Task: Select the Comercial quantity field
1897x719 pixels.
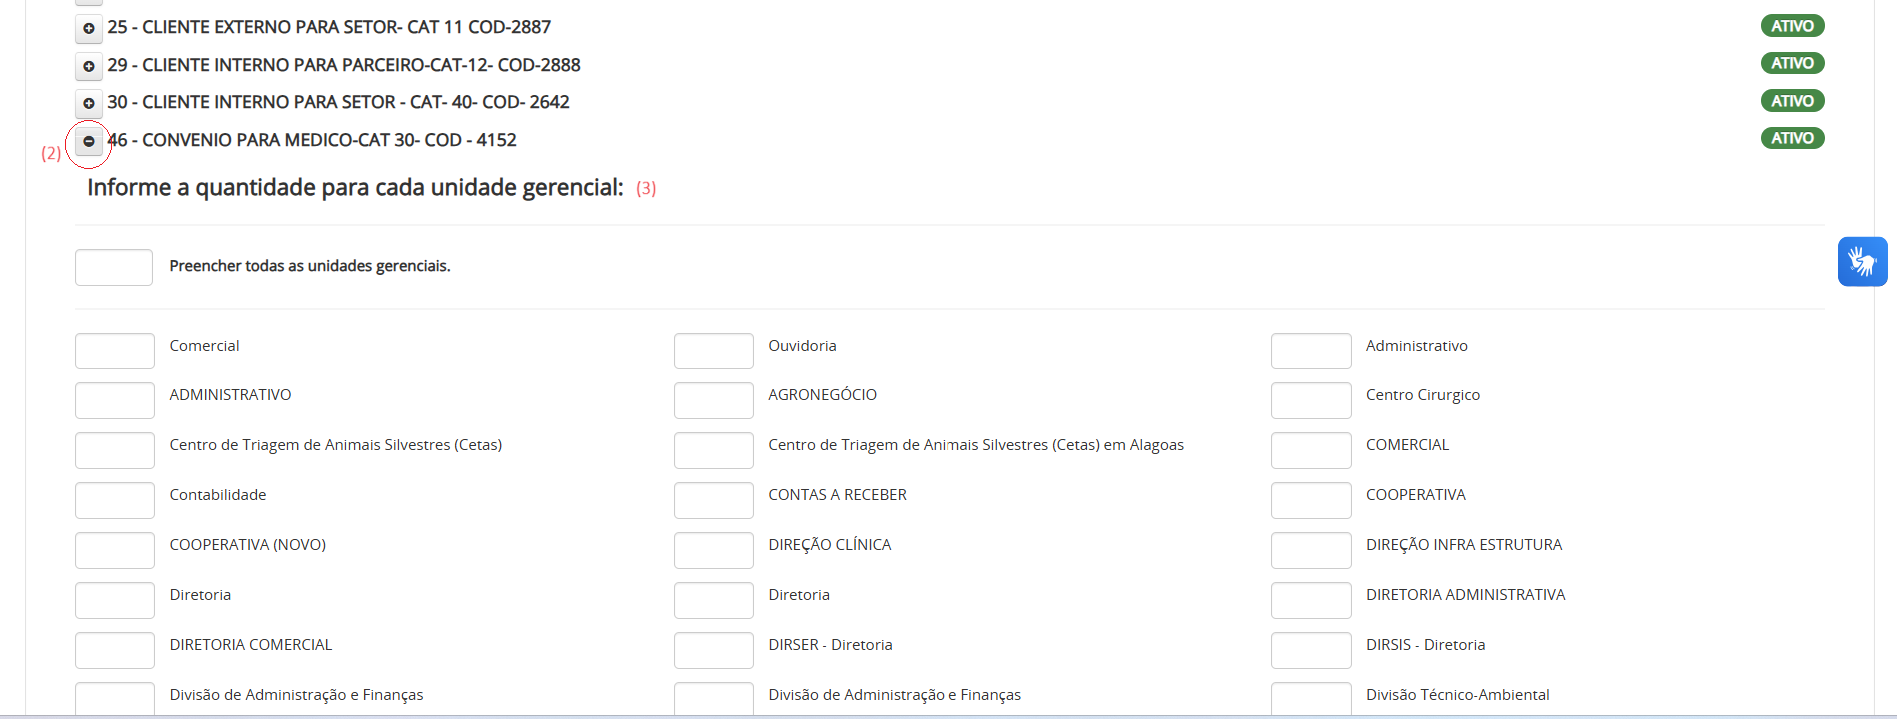Action: 115,351
